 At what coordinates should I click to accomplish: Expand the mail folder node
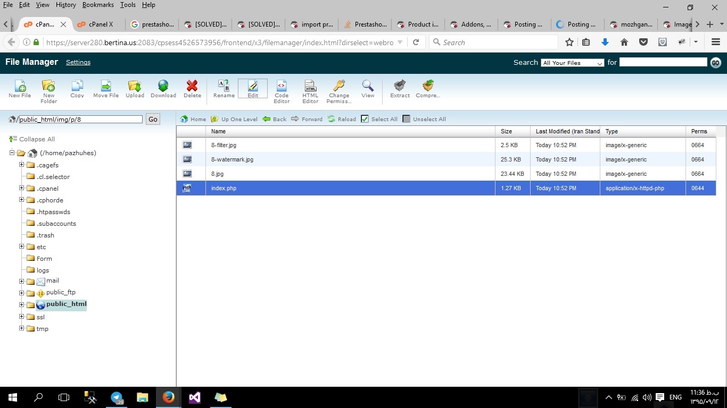coord(22,282)
